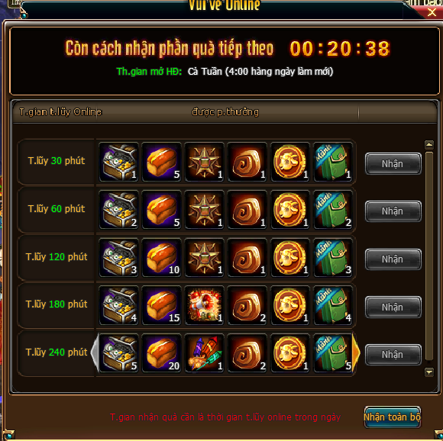Click gray left arrow on 240 phút row
The width and height of the screenshot is (443, 441).
(95, 352)
